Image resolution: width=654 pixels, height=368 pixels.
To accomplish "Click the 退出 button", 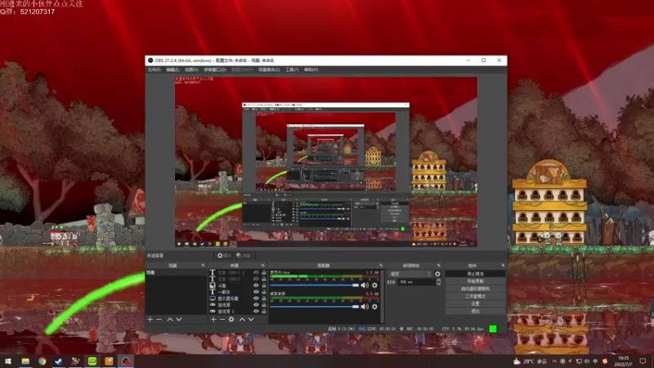I will 476,312.
